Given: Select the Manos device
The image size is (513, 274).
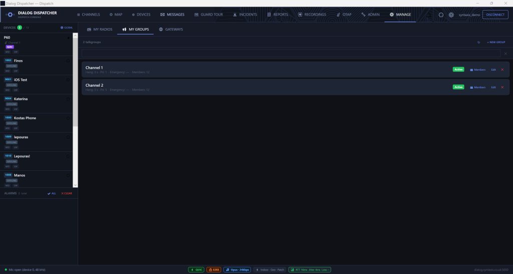Looking at the screenshot, I should [36, 179].
